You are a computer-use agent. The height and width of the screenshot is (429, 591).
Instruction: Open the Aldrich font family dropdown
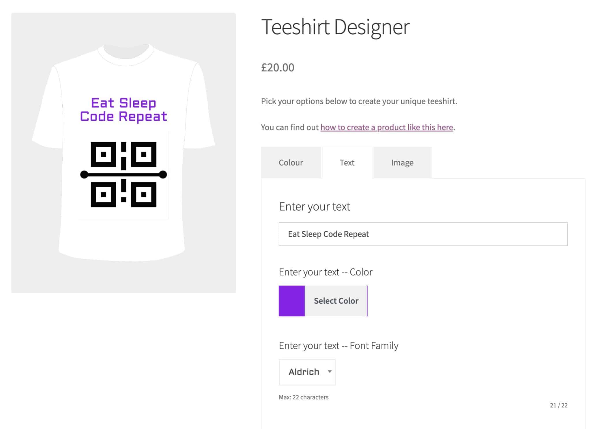point(307,372)
